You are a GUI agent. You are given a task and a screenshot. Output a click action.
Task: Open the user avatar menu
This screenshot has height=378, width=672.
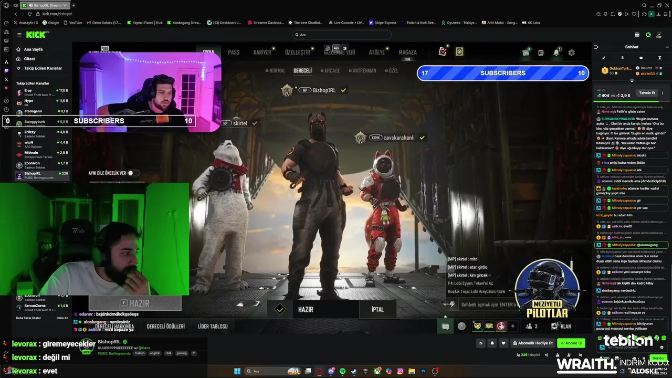[x=659, y=35]
